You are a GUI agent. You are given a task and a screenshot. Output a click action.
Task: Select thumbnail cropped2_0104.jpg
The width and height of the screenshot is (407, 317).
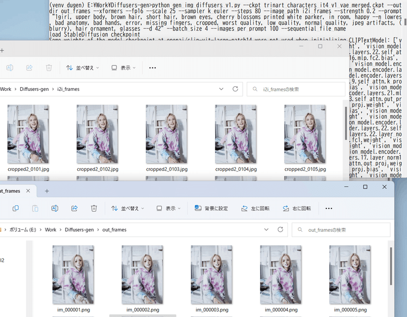click(x=236, y=134)
